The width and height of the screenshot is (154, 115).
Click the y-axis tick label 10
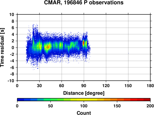click(x=12, y=14)
